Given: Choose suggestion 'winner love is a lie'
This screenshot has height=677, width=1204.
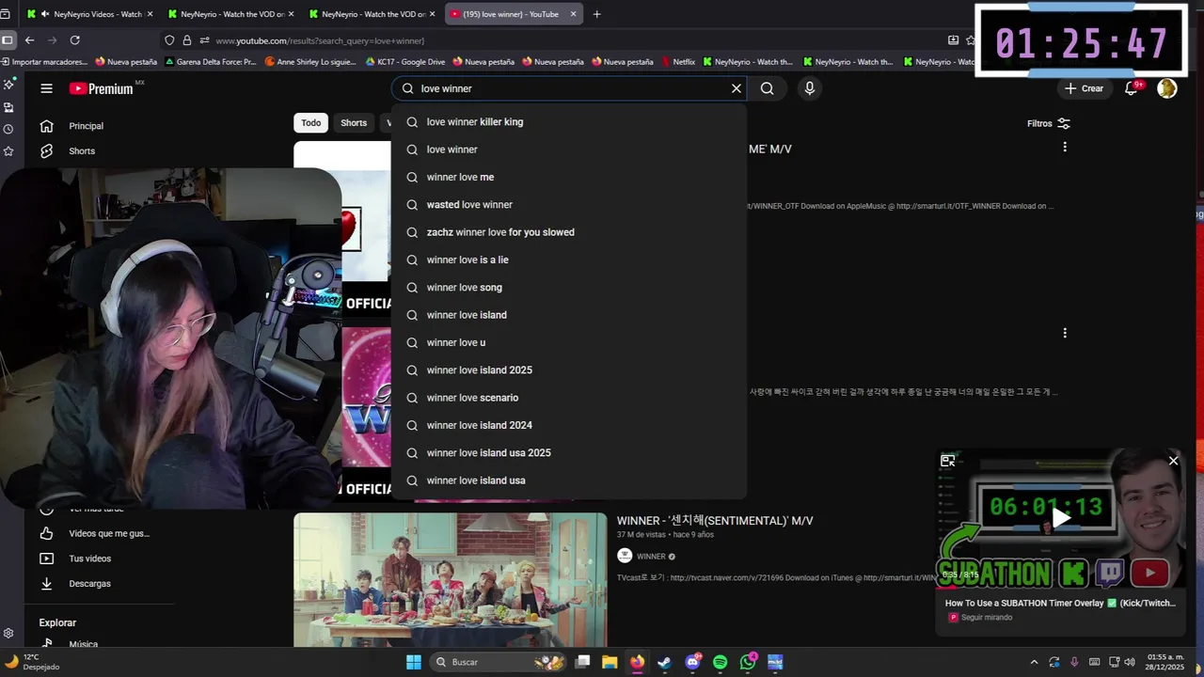Looking at the screenshot, I should coord(569,260).
